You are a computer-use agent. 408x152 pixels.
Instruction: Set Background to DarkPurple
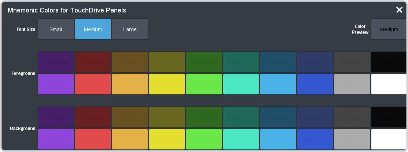point(56,117)
